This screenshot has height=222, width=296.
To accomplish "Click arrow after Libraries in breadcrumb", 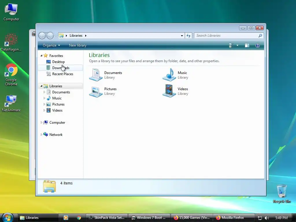I will [x=86, y=36].
